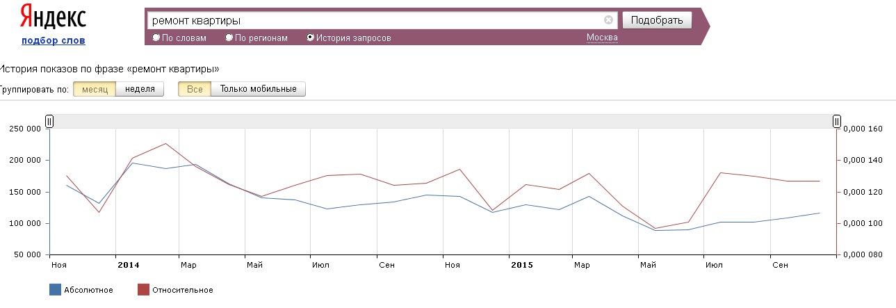
Task: Select the 'По регионам' radio button
Action: click(229, 38)
